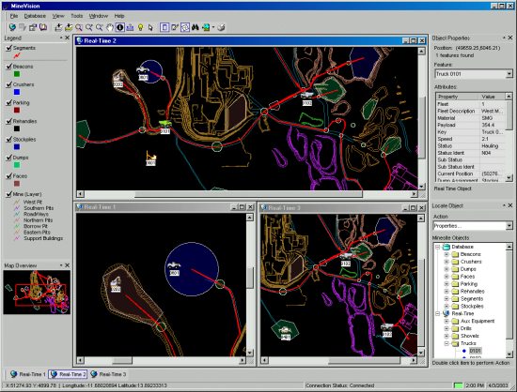Switch to the Real-Time 3 bottom tab

tap(108, 374)
